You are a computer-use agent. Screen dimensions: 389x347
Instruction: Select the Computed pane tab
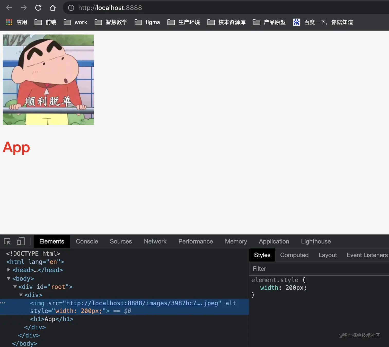pos(294,255)
